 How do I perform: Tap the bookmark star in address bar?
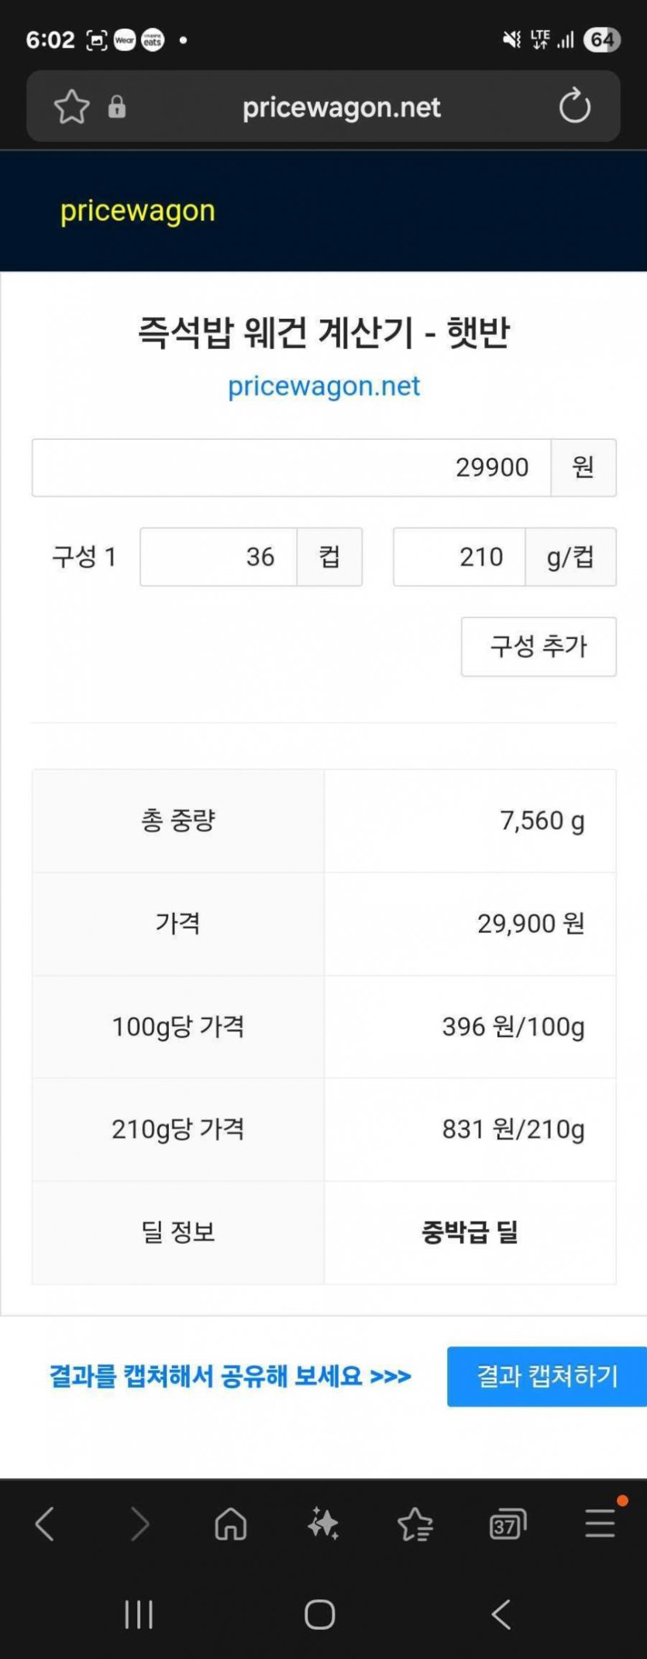(x=72, y=107)
